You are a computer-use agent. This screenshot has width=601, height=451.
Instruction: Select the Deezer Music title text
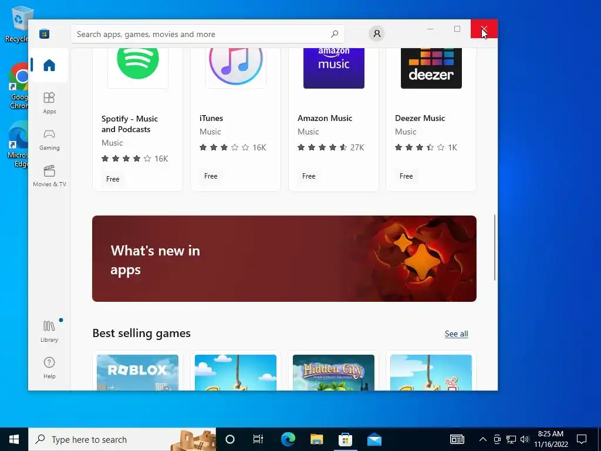(420, 118)
